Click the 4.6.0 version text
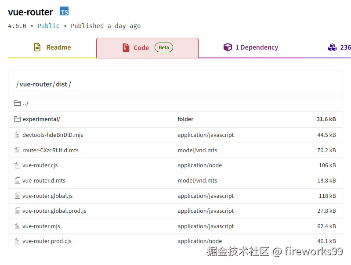This screenshot has height=265, width=351. tap(17, 26)
